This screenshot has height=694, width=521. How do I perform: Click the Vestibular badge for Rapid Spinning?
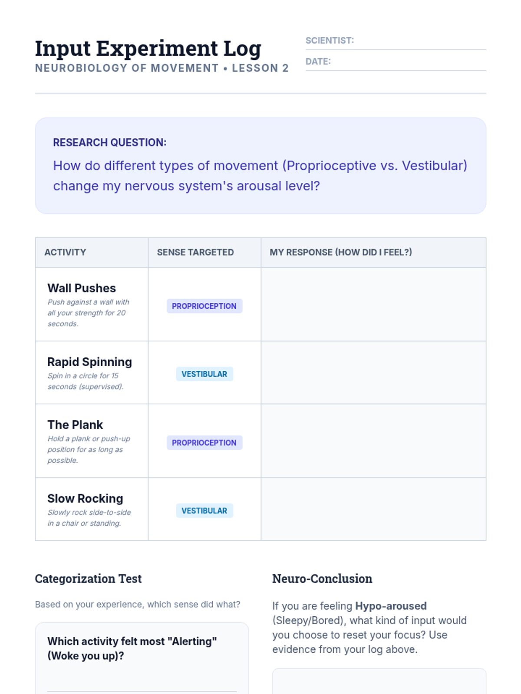coord(204,374)
